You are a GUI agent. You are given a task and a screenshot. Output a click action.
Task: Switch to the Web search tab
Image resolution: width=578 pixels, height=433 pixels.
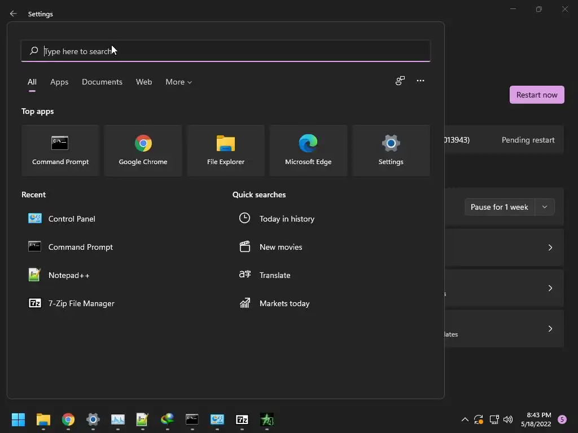144,82
